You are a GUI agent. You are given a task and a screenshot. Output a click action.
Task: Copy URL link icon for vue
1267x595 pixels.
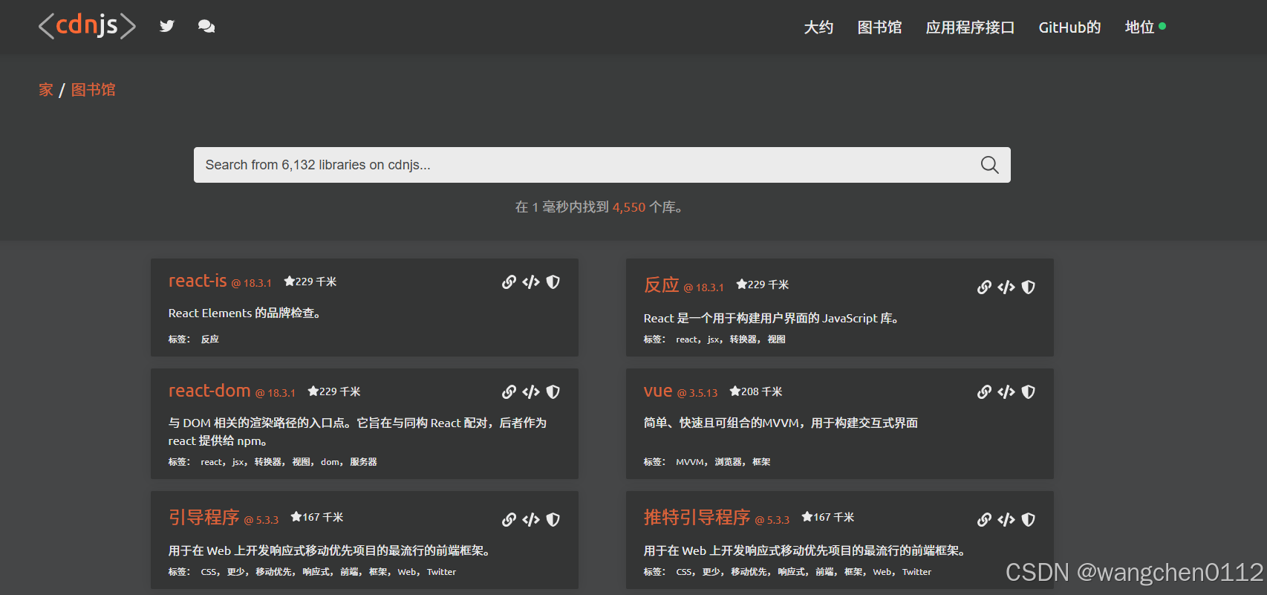coord(984,391)
